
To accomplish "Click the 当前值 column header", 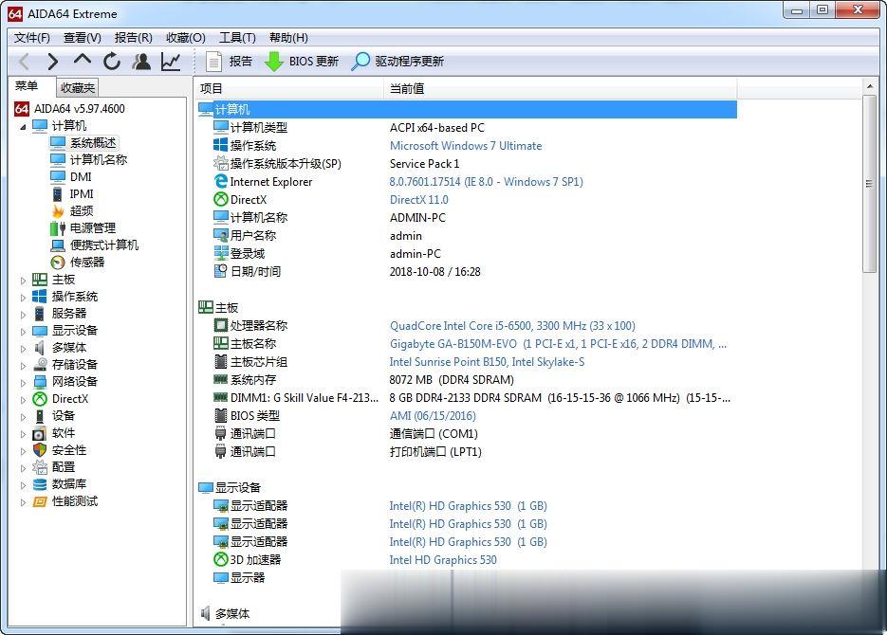I will (560, 88).
